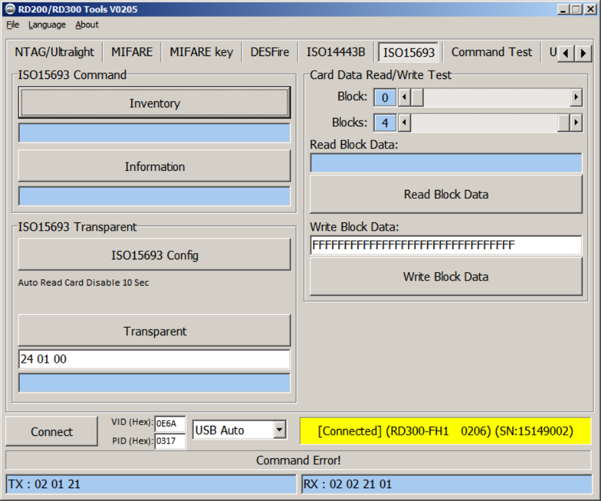Click the Blocks value box showing 4
Viewport: 601px width, 501px height.
pyautogui.click(x=385, y=123)
